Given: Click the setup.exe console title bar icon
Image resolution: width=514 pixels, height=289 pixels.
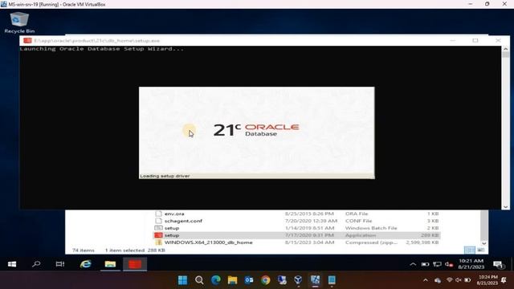Looking at the screenshot, I should pyautogui.click(x=27, y=41).
